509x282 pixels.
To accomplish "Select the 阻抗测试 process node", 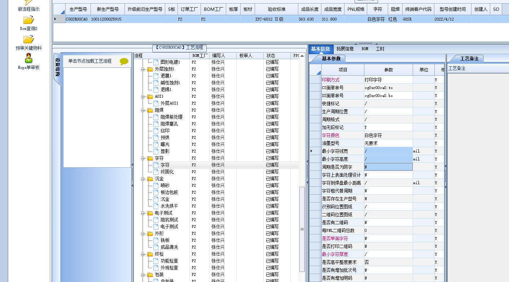I will point(169,220).
